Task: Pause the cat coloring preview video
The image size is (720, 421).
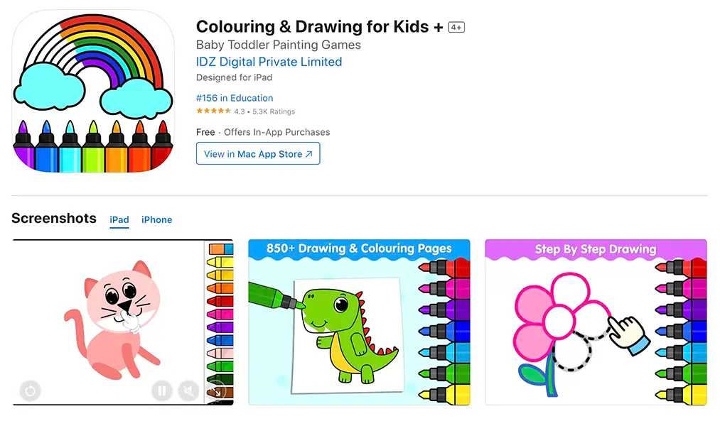Action: click(x=162, y=391)
